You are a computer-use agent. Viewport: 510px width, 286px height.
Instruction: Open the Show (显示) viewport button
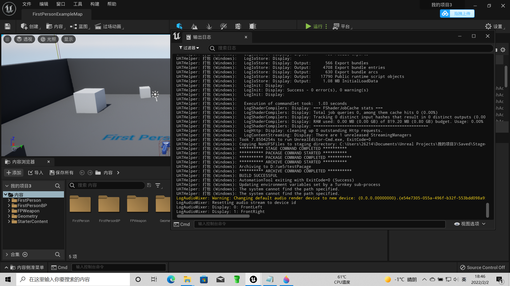69,39
